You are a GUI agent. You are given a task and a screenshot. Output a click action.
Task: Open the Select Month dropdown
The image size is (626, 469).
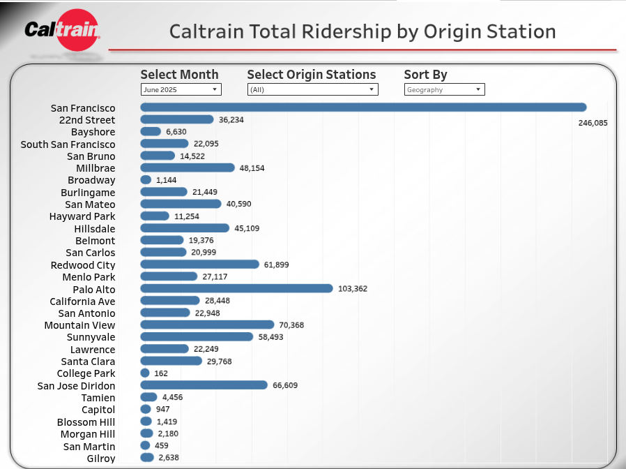pyautogui.click(x=181, y=89)
